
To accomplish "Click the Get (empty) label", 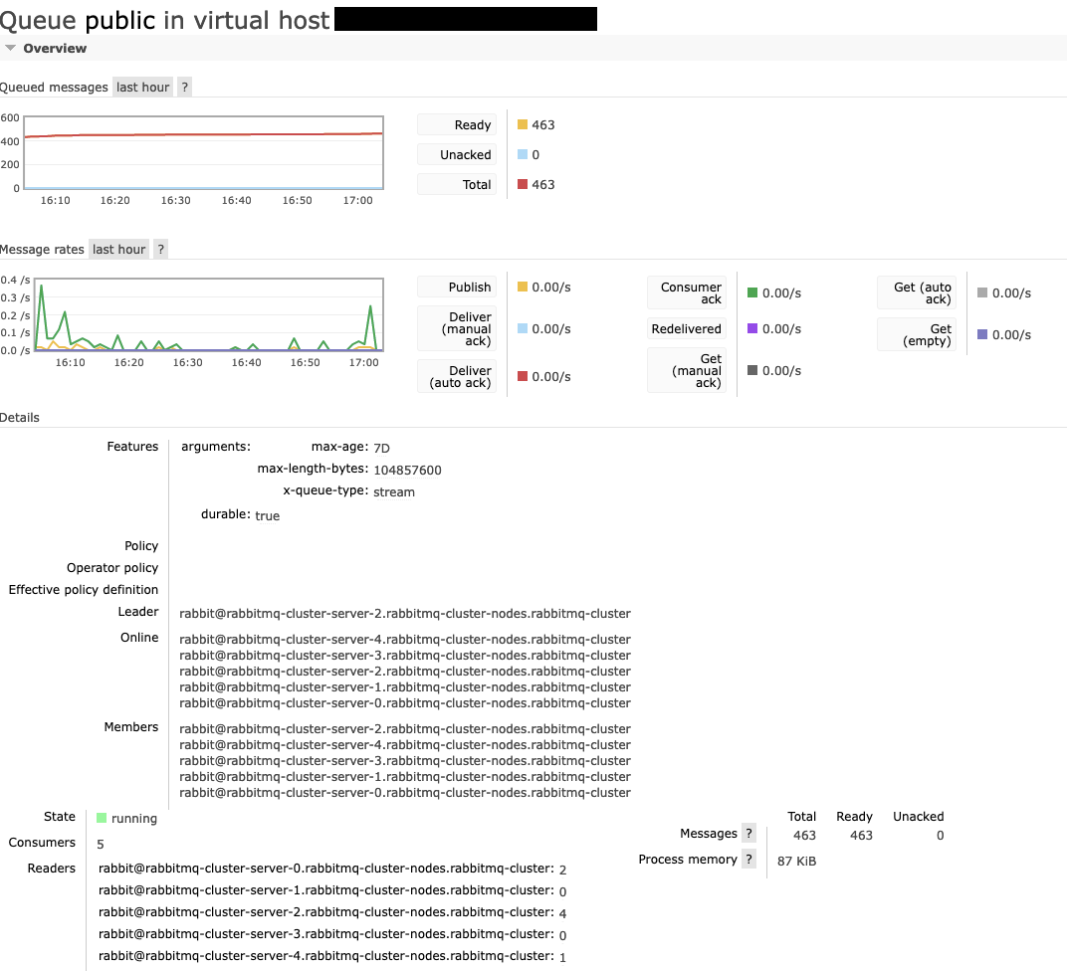I will tap(917, 334).
